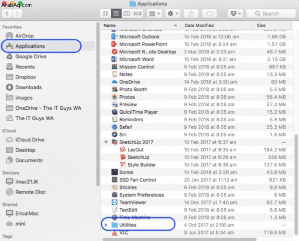Click the horizontal scrollbar below the list
Screen dimensions: 299x241
179,240
